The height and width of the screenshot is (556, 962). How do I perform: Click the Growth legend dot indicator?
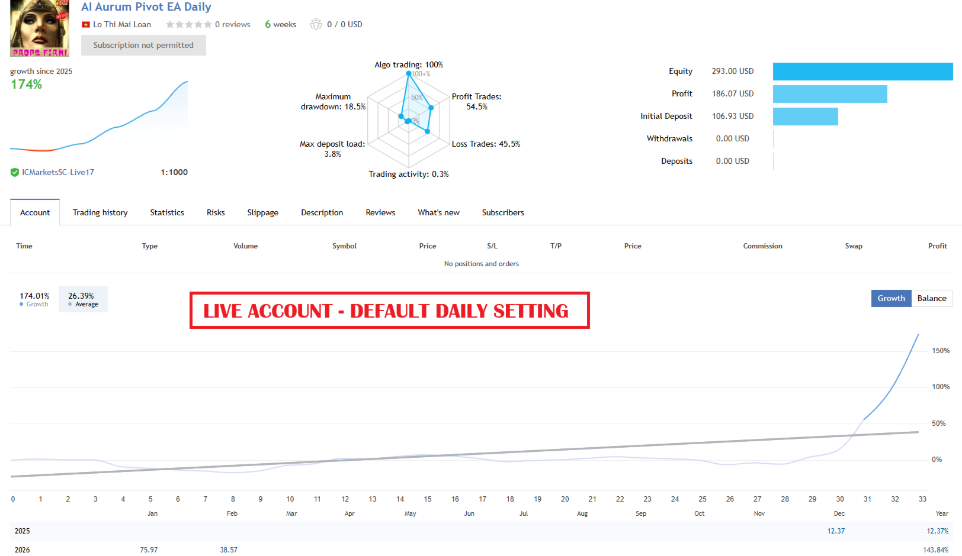point(21,304)
